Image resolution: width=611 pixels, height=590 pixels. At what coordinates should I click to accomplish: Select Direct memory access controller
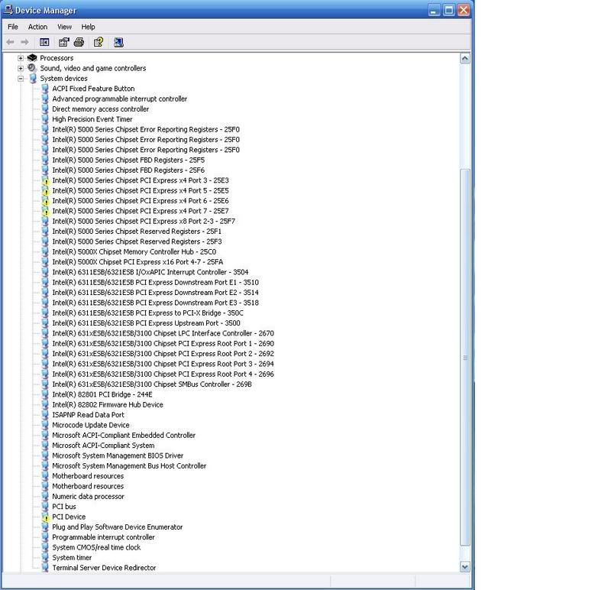101,109
